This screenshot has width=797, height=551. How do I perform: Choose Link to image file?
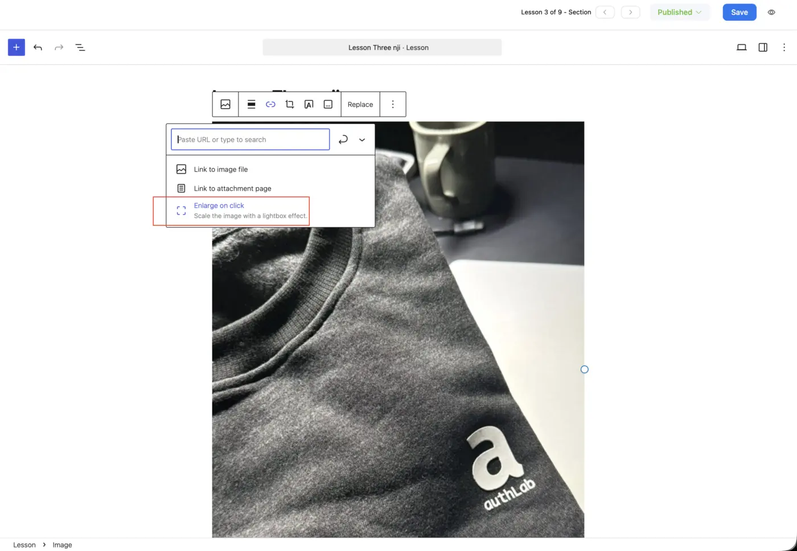pyautogui.click(x=270, y=169)
